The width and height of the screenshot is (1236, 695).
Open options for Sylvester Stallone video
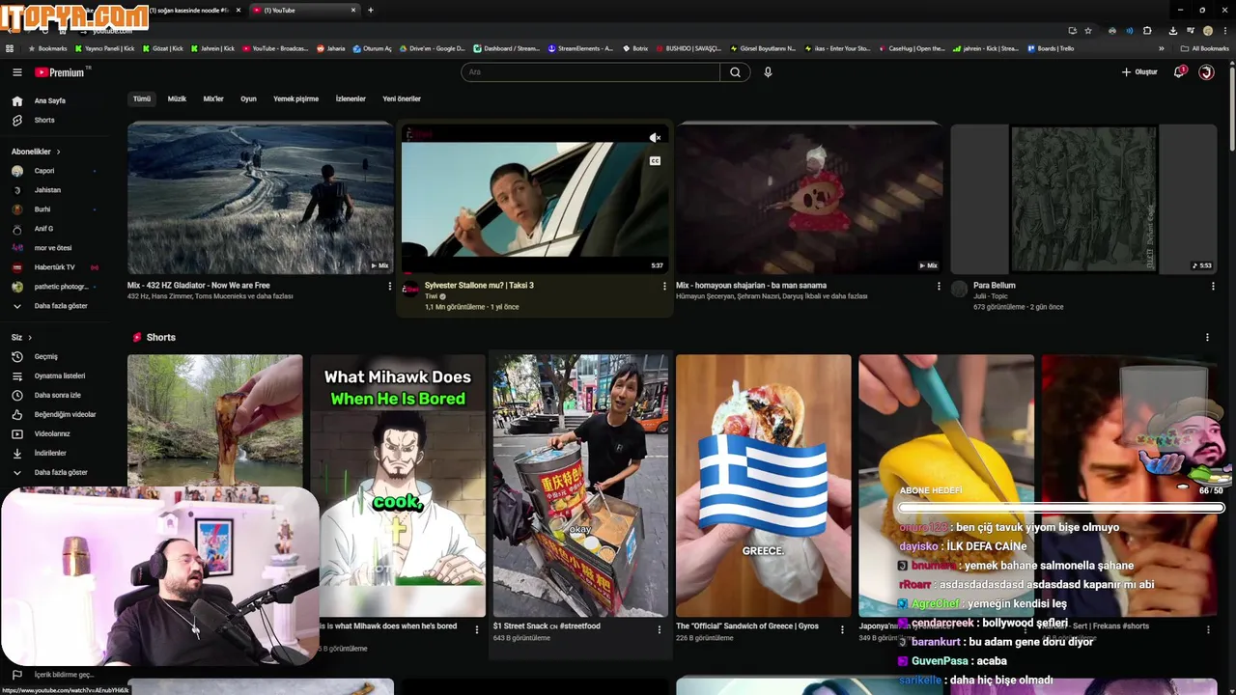point(664,286)
